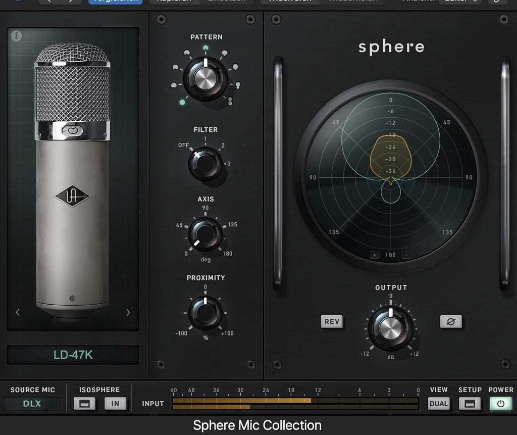Screen dimensions: 517x435
Task: Set filter to position 3 label
Action: point(229,163)
